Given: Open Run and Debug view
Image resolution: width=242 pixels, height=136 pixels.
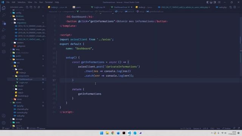Looking at the screenshot, I should point(3,30).
